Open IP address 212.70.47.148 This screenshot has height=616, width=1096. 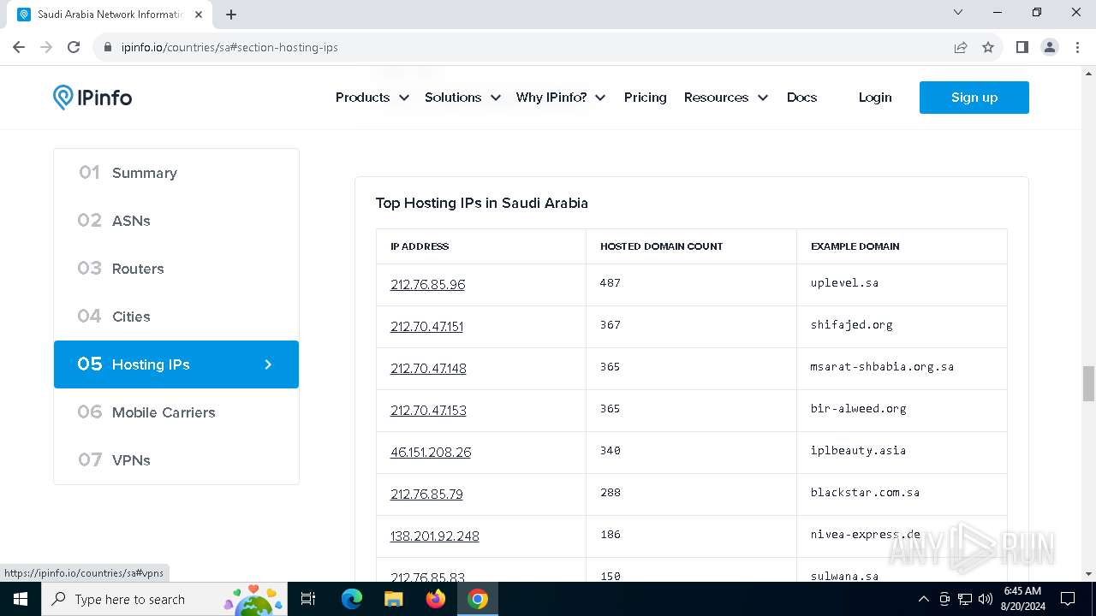(x=428, y=368)
